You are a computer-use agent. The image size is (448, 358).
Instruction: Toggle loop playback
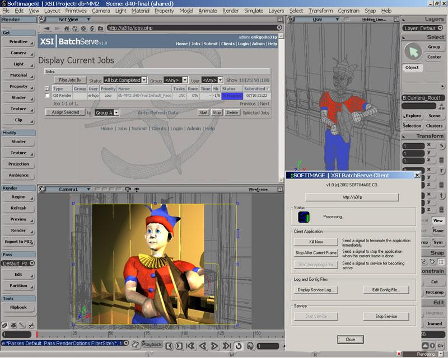pyautogui.click(x=239, y=346)
